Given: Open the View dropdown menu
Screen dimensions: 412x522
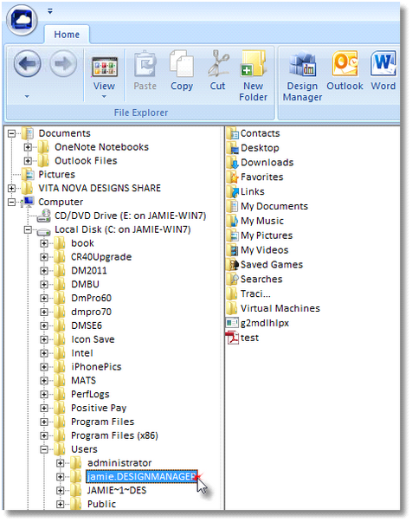Looking at the screenshot, I should [104, 78].
